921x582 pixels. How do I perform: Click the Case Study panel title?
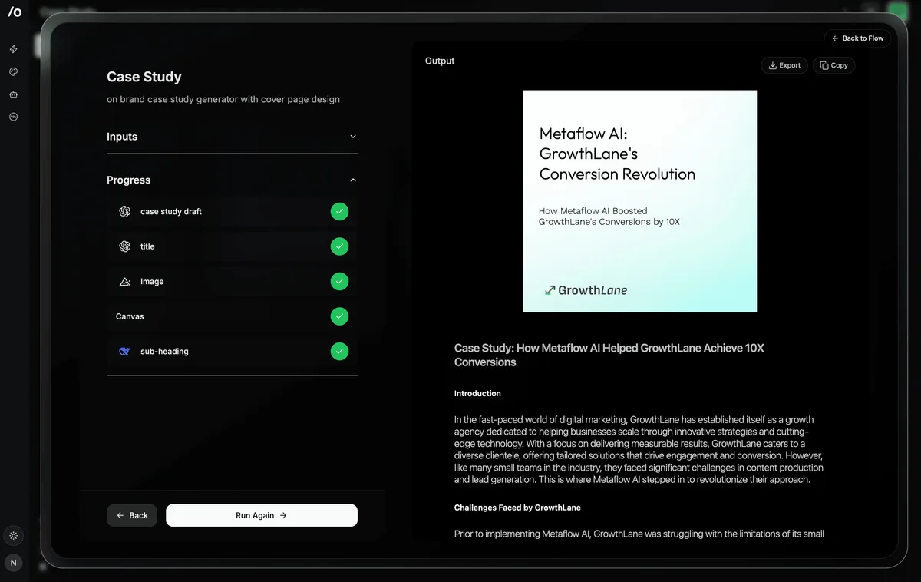coord(144,77)
